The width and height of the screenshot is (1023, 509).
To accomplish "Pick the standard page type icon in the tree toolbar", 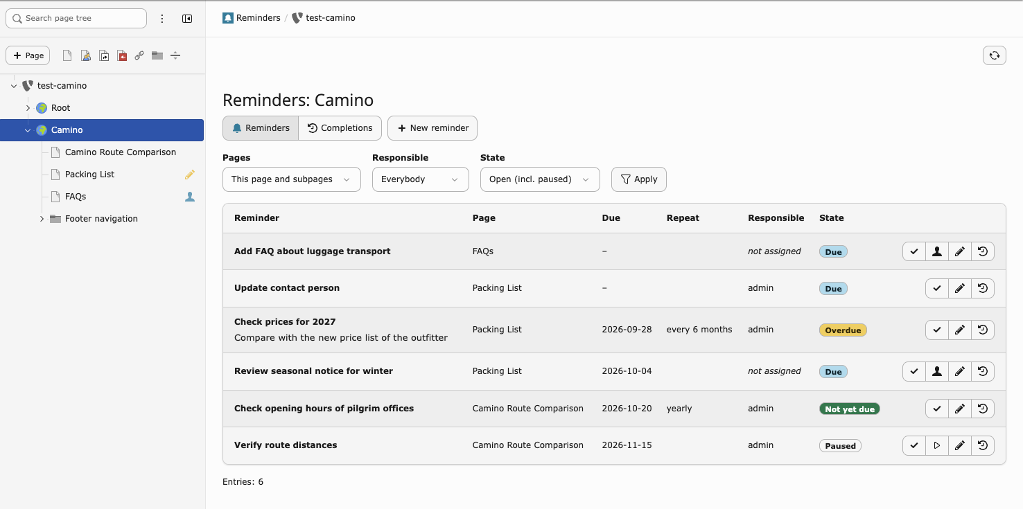I will tap(67, 55).
